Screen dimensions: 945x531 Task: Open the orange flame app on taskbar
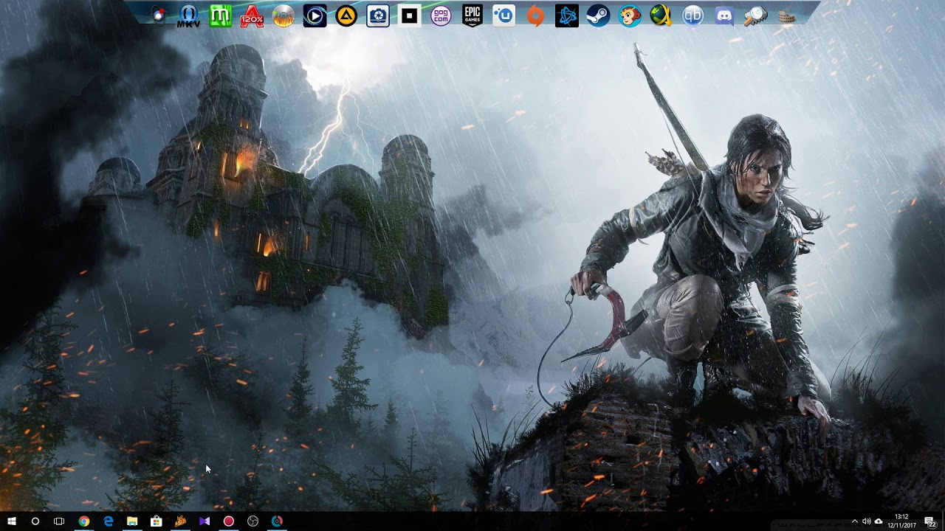click(181, 521)
